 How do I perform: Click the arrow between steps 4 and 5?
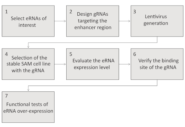point(60,65)
